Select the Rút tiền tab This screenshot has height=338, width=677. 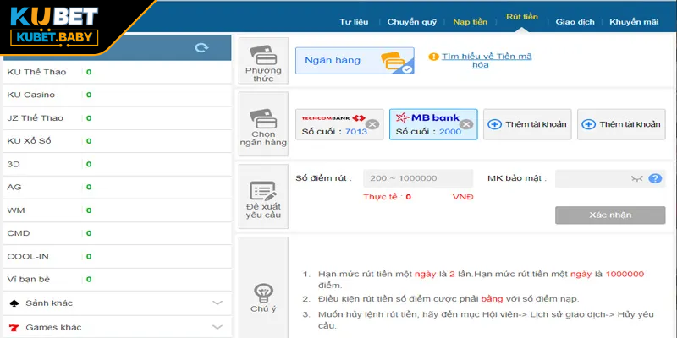(522, 17)
